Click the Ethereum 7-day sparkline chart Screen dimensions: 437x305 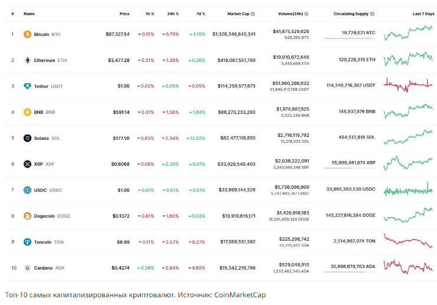408,59
